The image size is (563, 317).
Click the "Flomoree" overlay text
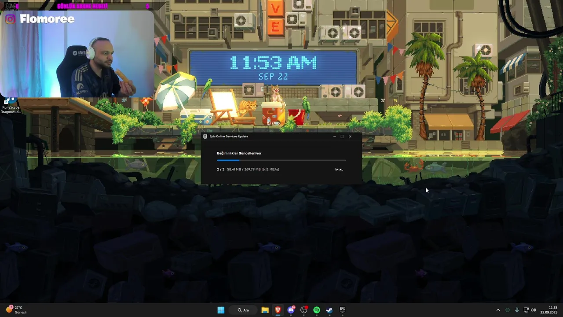pyautogui.click(x=47, y=19)
